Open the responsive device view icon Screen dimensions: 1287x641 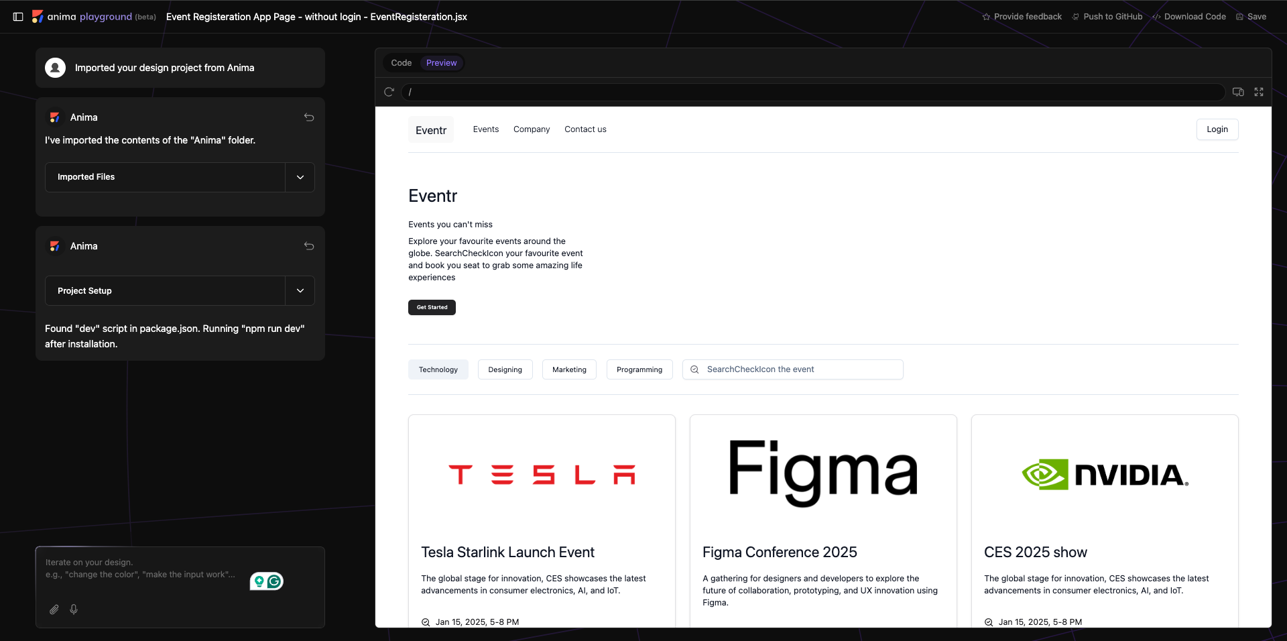tap(1238, 92)
